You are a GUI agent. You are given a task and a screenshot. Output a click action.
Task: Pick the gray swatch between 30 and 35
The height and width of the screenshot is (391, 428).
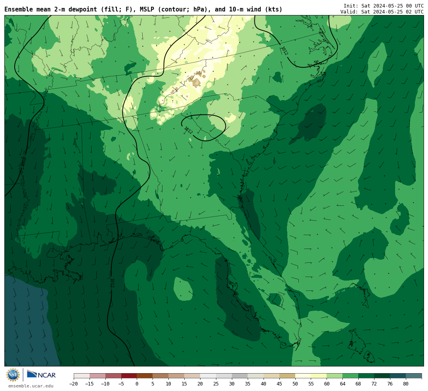pos(240,376)
